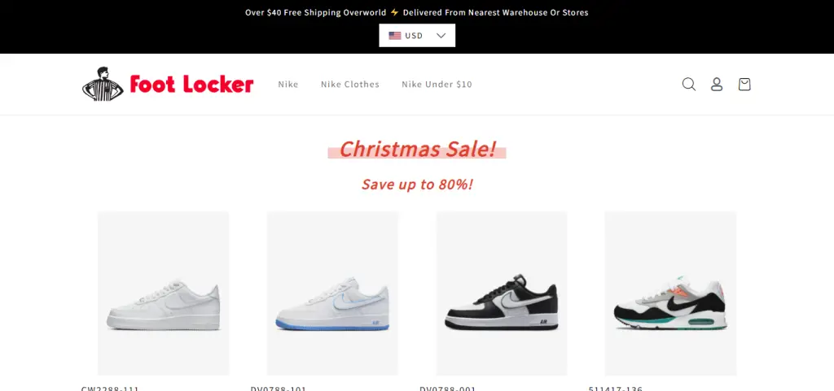Open the Air Max green-sole sneaker thumbnail
Image resolution: width=834 pixels, height=391 pixels.
point(671,293)
